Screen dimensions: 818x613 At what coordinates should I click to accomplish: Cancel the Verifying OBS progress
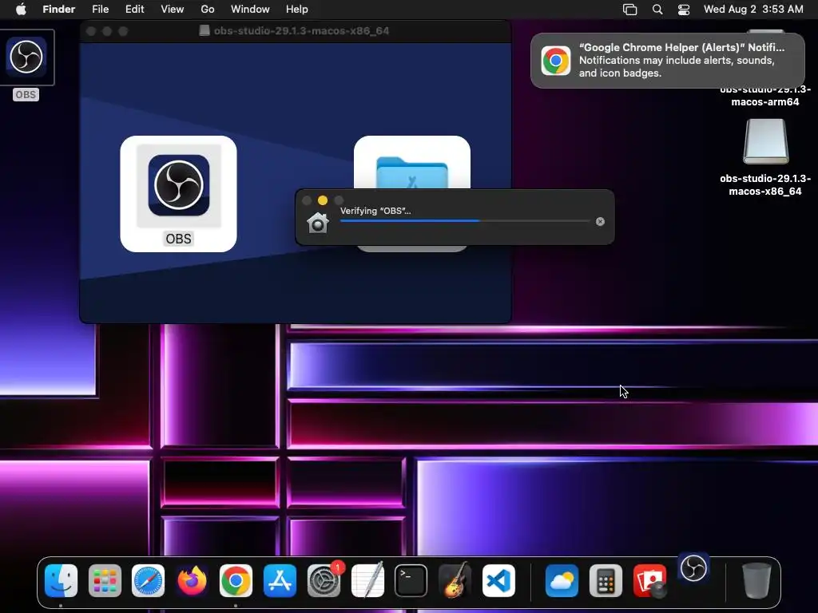600,222
